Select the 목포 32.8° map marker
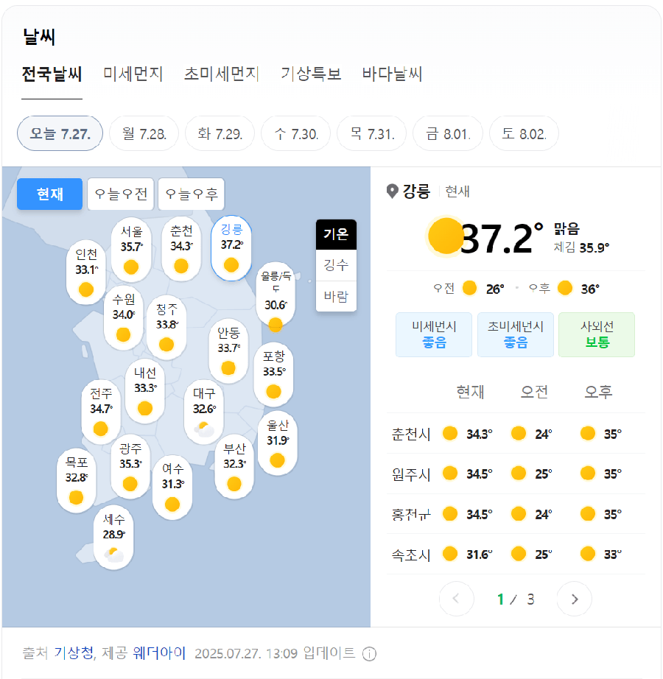 76,481
